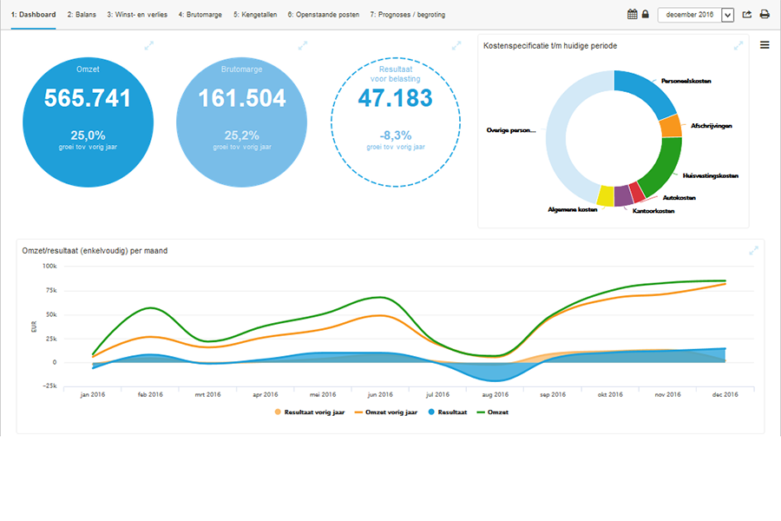
Task: Toggle the Resultaat legend series
Action: click(x=448, y=412)
